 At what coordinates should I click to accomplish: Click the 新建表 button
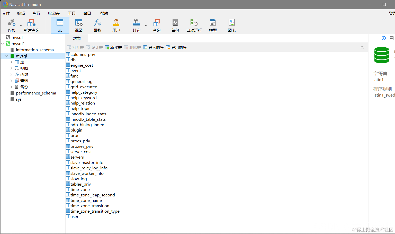click(113, 48)
